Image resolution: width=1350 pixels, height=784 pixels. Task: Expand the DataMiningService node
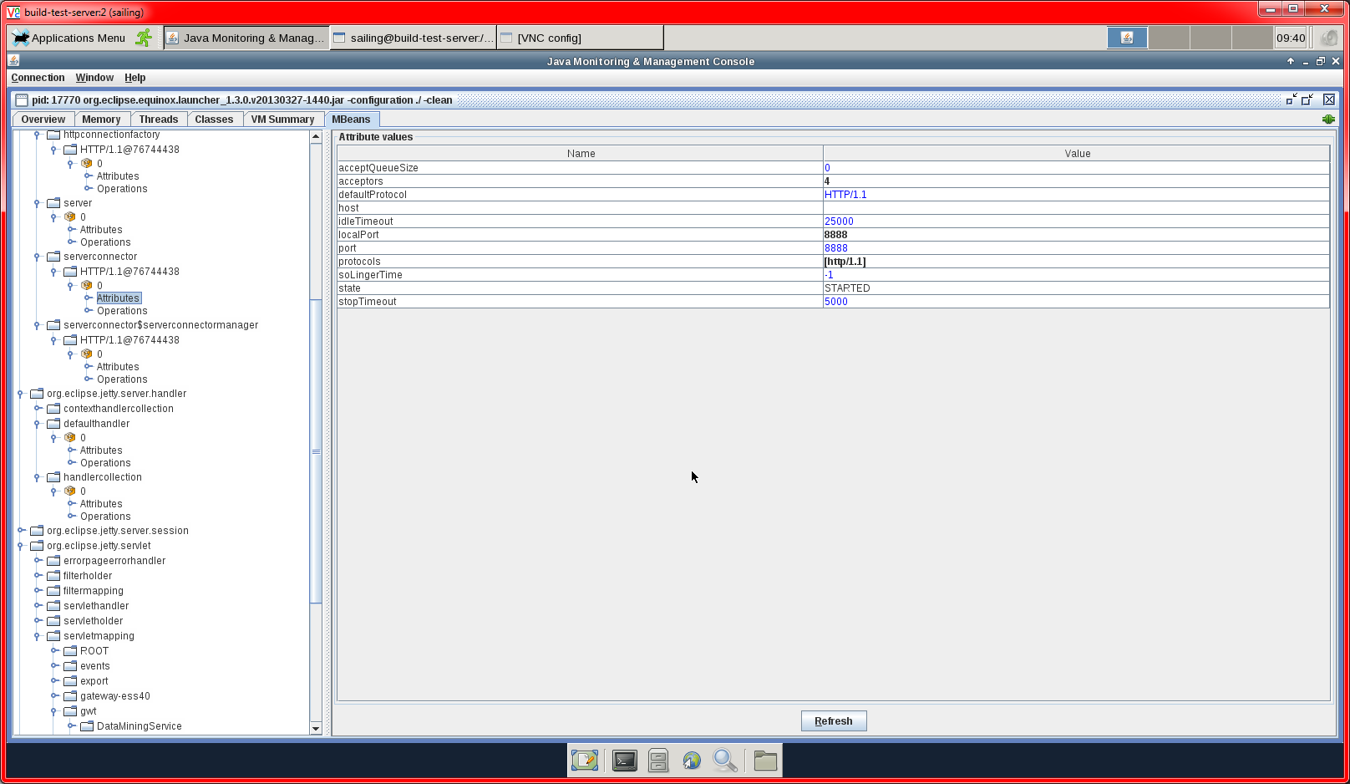(x=71, y=726)
